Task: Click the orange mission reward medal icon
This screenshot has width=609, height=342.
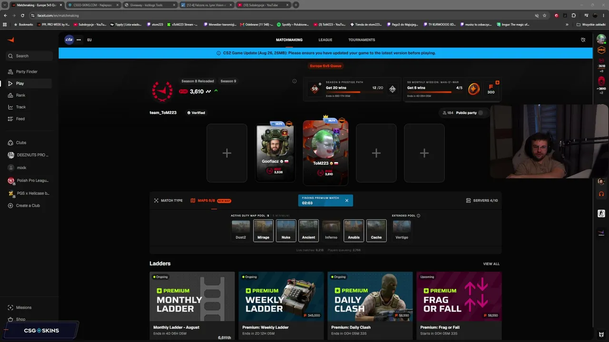Action: pos(473,89)
